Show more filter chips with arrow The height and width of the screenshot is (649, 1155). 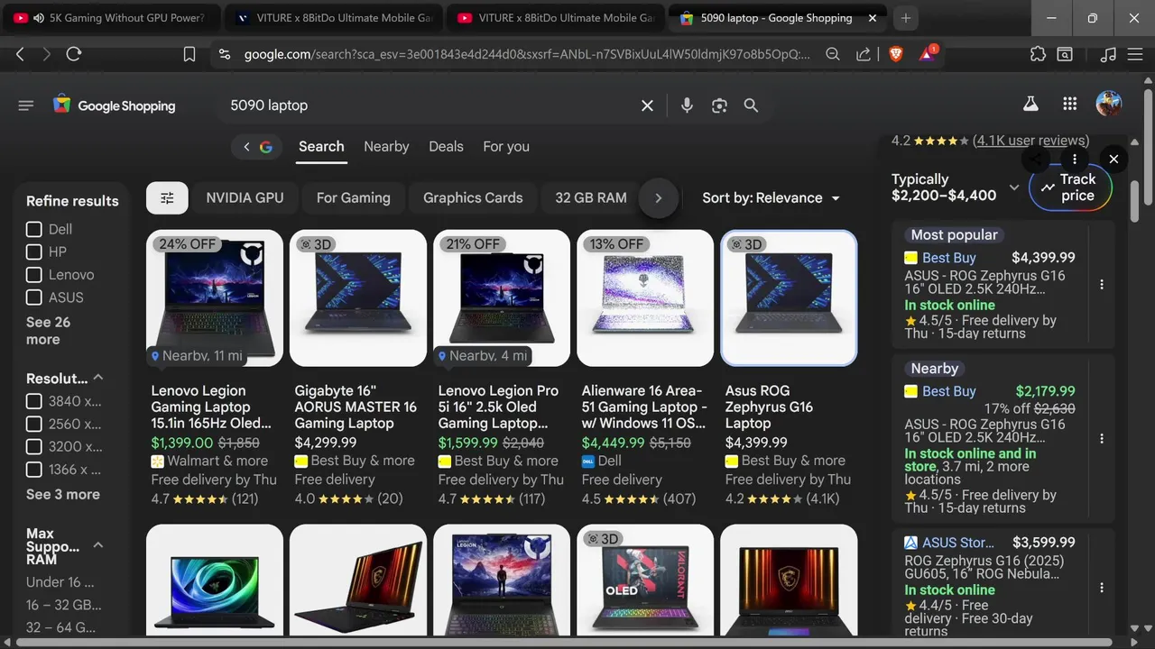(x=659, y=198)
